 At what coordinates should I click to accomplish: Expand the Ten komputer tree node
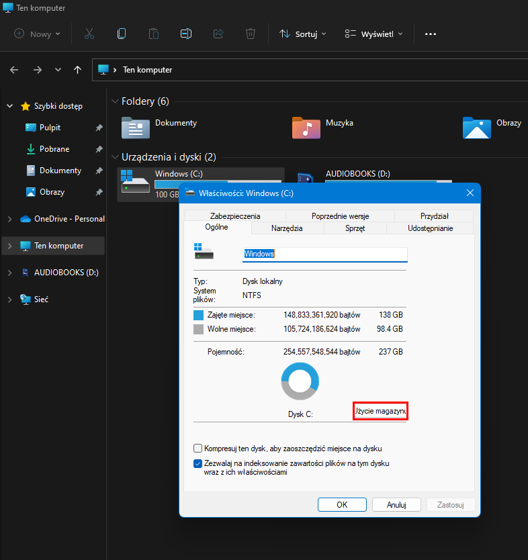click(x=10, y=246)
